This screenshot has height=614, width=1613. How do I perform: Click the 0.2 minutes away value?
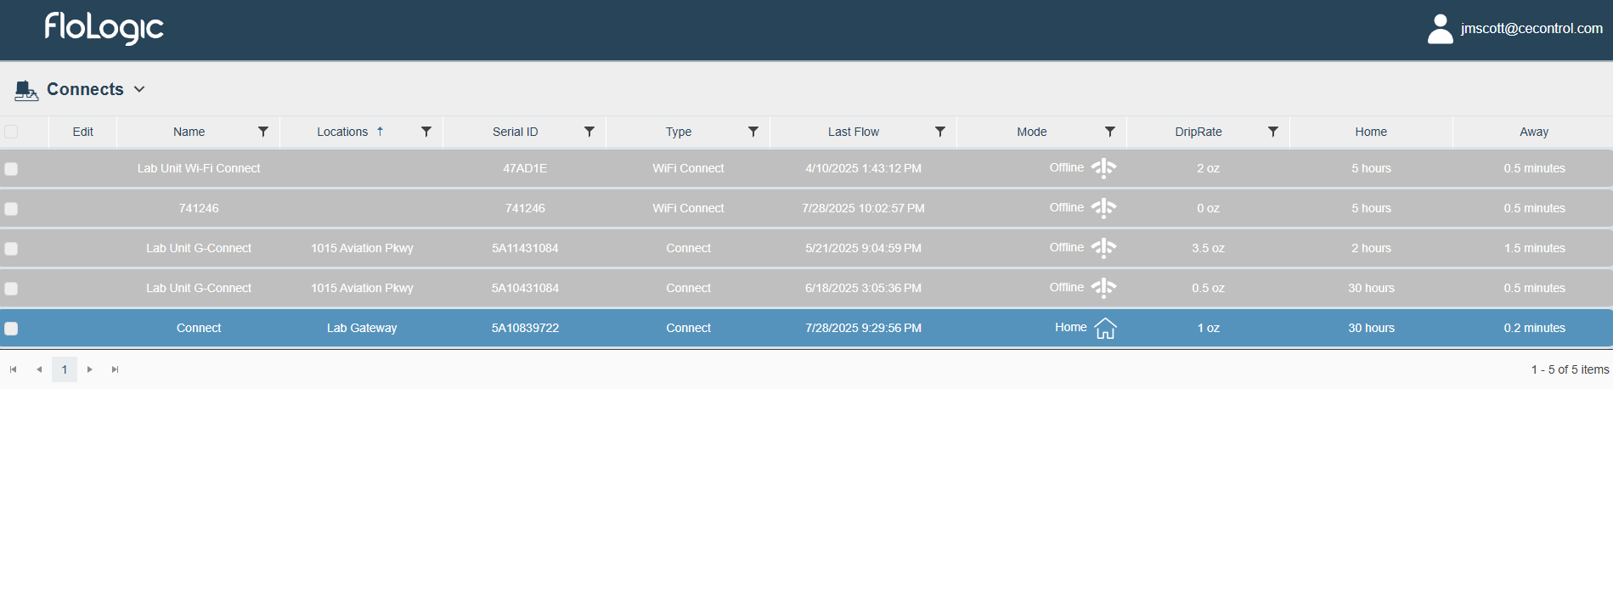coord(1534,328)
